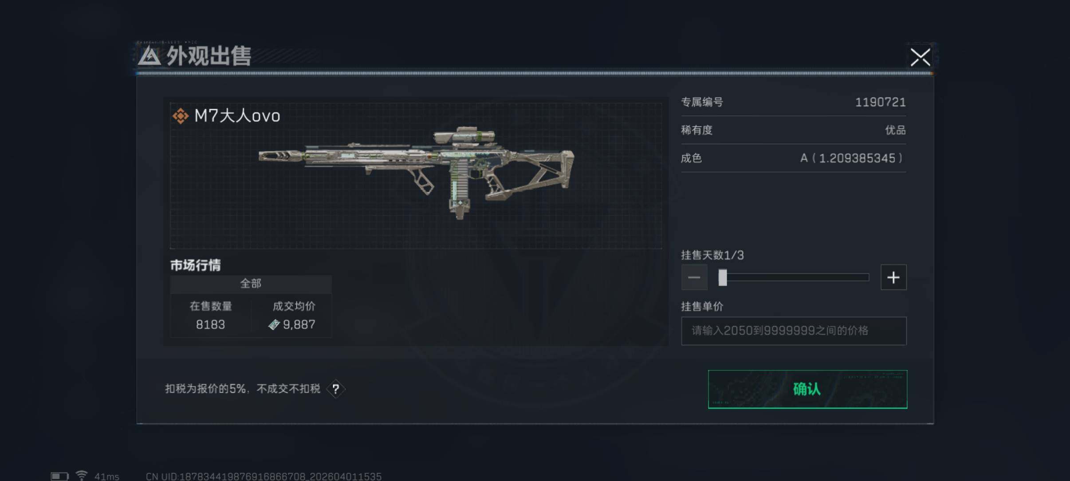Click the 在售数量 value 8183
The height and width of the screenshot is (481, 1070).
pyautogui.click(x=210, y=325)
